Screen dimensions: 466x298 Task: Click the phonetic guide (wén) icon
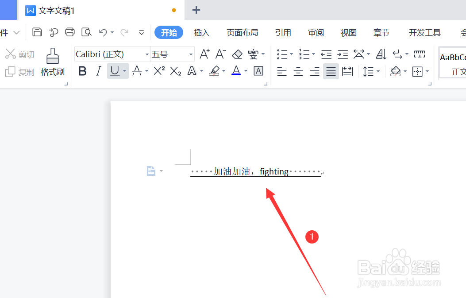[x=253, y=54]
